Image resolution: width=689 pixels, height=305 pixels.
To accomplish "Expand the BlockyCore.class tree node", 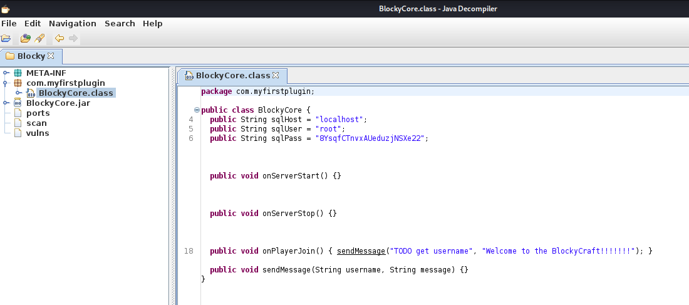I will click(x=18, y=93).
